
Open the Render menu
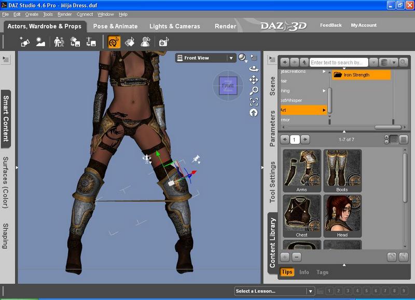64,14
